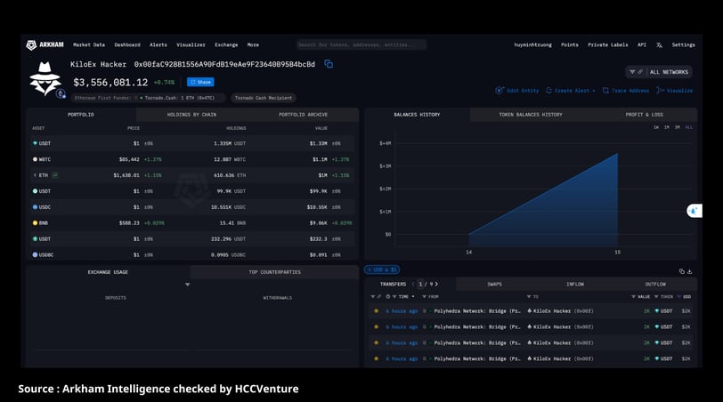The width and height of the screenshot is (723, 402).
Task: Click the Visualize graph icon
Action: point(661,90)
